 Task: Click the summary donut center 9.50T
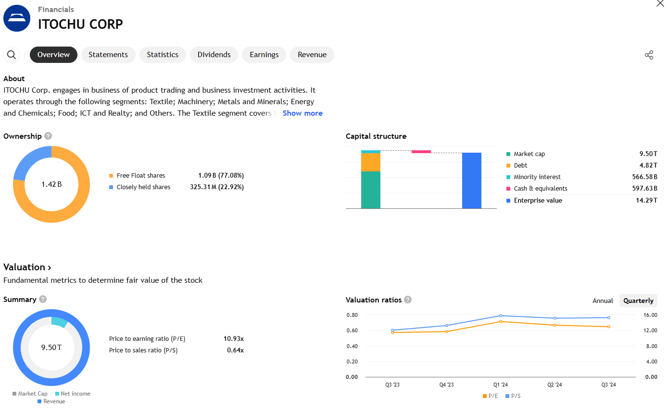point(51,348)
